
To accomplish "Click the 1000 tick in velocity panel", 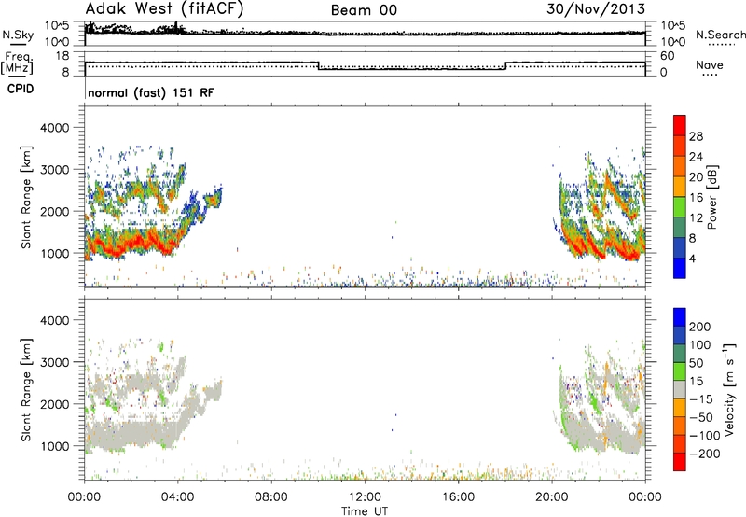I will (54, 446).
